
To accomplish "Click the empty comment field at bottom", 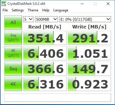I will (x=58, y=98).
